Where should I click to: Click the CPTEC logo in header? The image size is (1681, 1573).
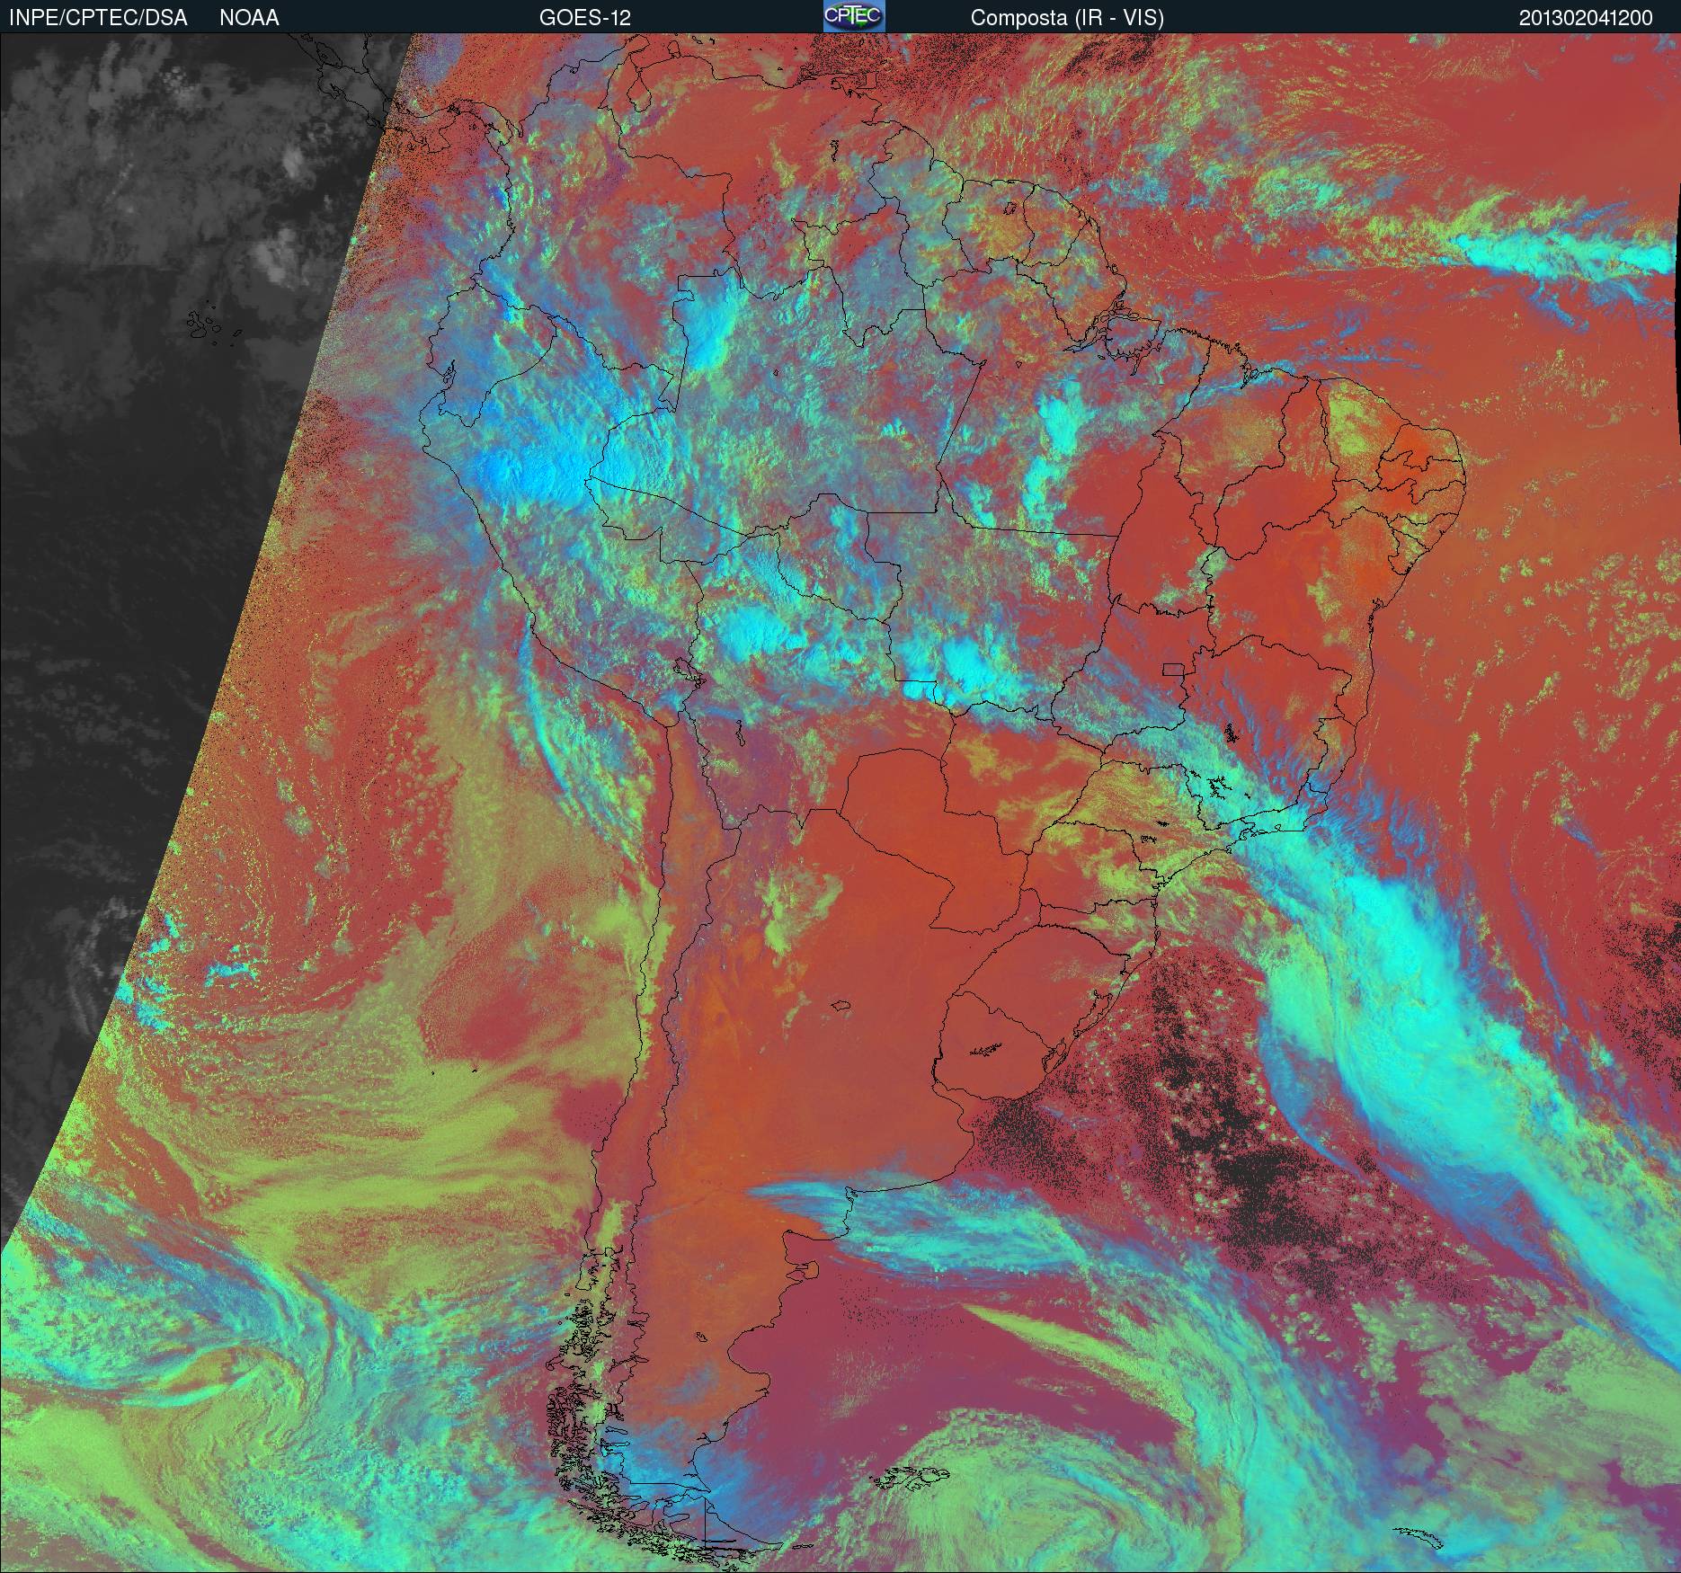[x=854, y=16]
